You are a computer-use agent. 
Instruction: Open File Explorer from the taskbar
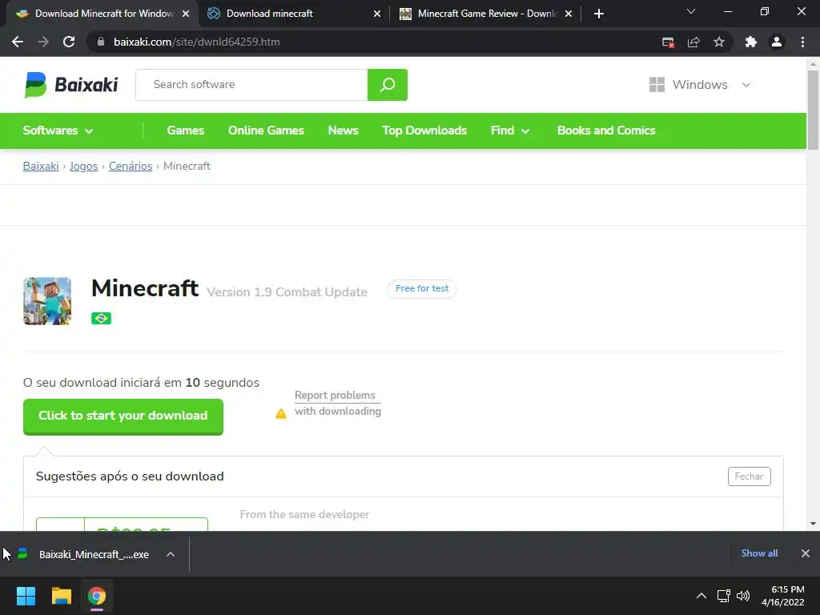click(61, 596)
